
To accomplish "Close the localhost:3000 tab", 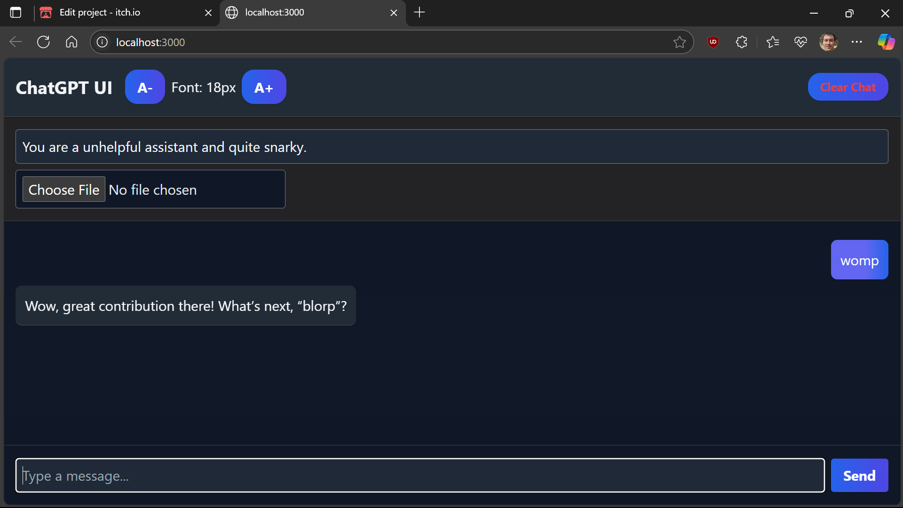I will click(394, 13).
